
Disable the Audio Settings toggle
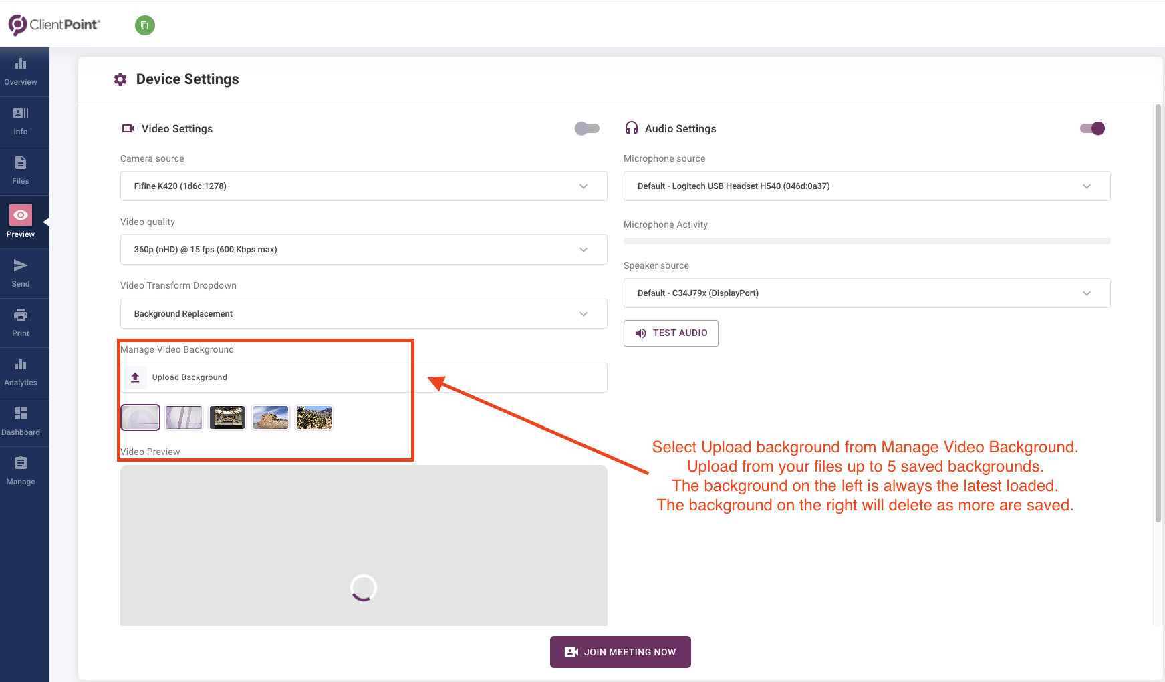(x=1091, y=128)
